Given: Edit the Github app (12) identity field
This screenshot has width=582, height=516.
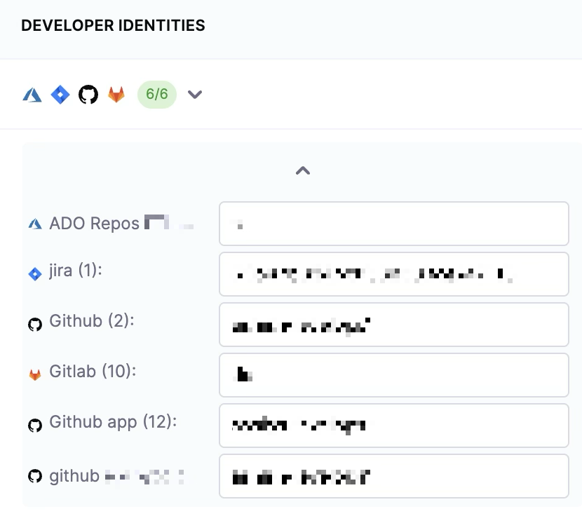Looking at the screenshot, I should pyautogui.click(x=393, y=426).
